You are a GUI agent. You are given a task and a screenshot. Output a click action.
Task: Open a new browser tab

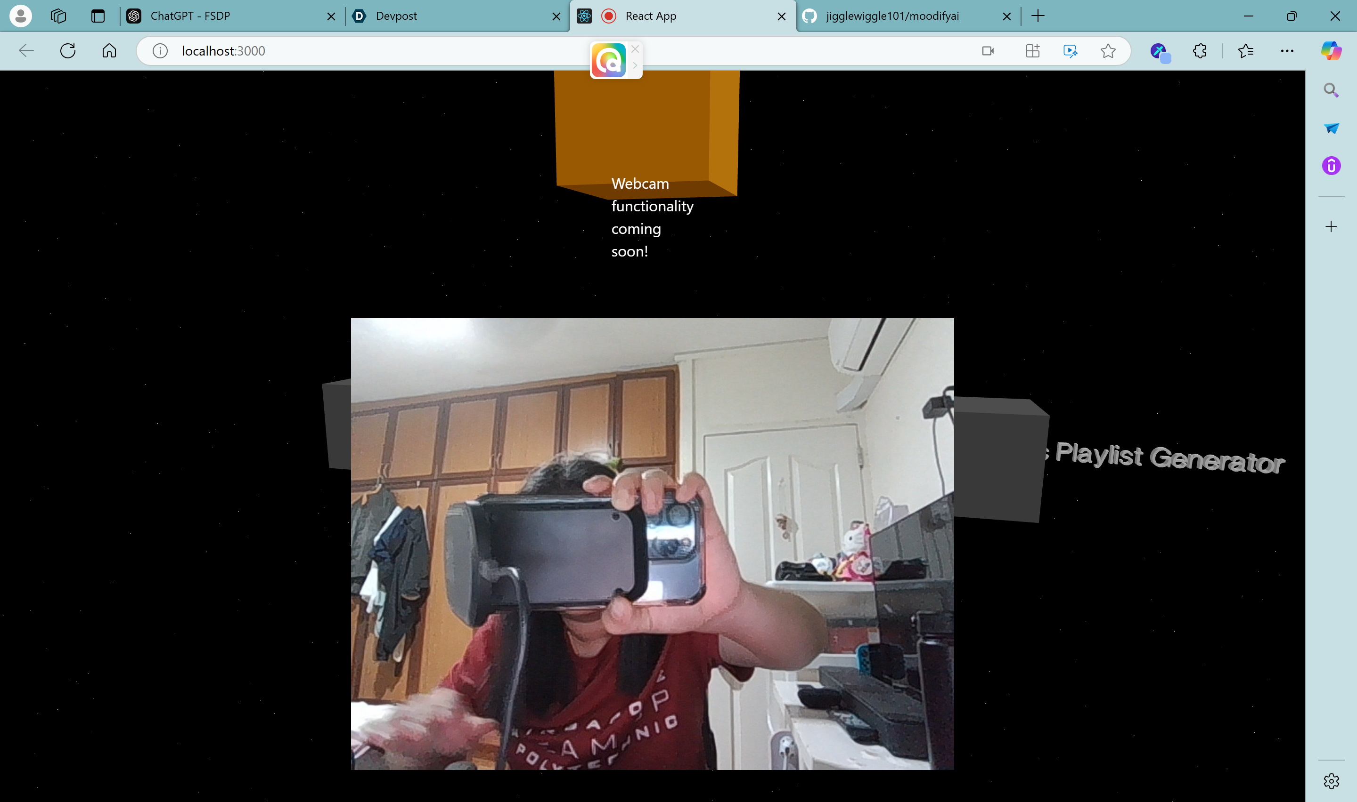[1038, 16]
